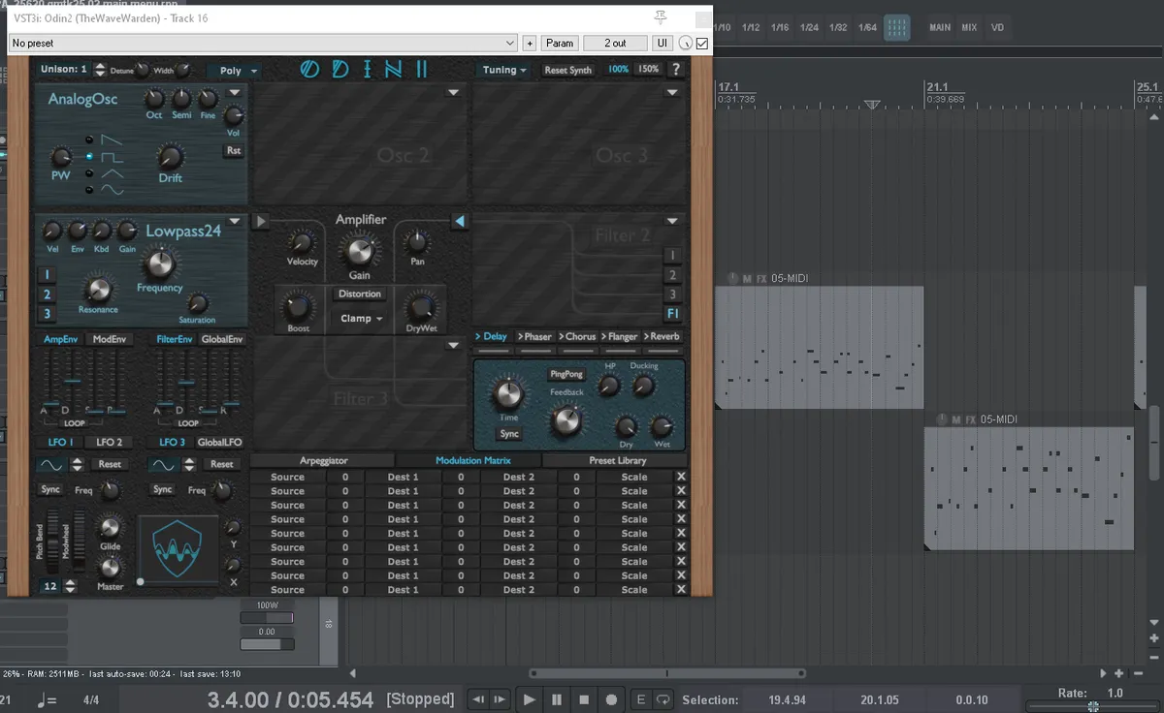Click the Drift knob
The height and width of the screenshot is (713, 1164).
coord(171,157)
